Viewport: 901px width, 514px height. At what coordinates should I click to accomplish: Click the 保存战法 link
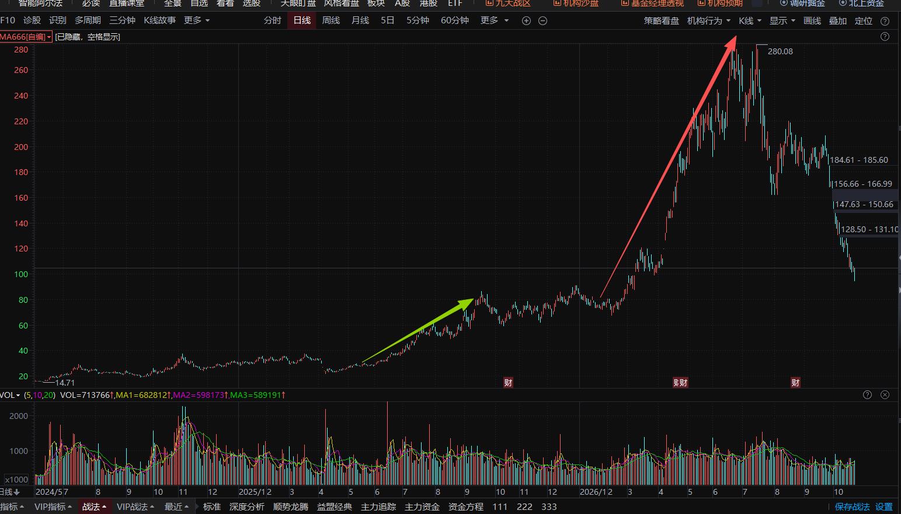(x=852, y=507)
